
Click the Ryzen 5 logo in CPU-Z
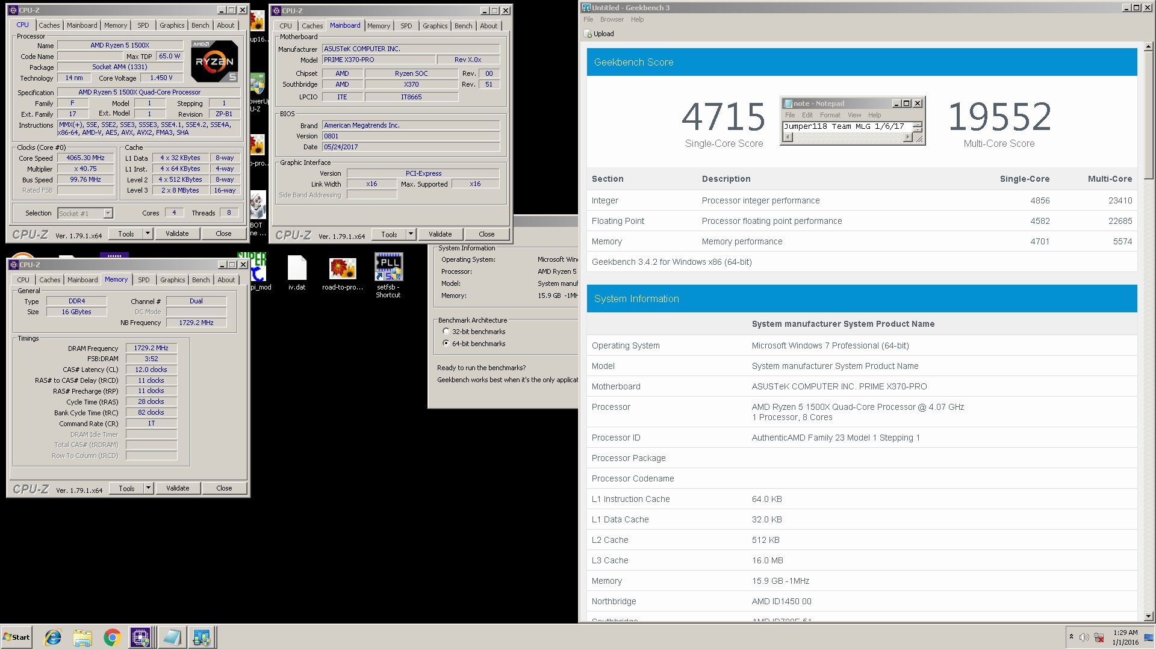(214, 61)
